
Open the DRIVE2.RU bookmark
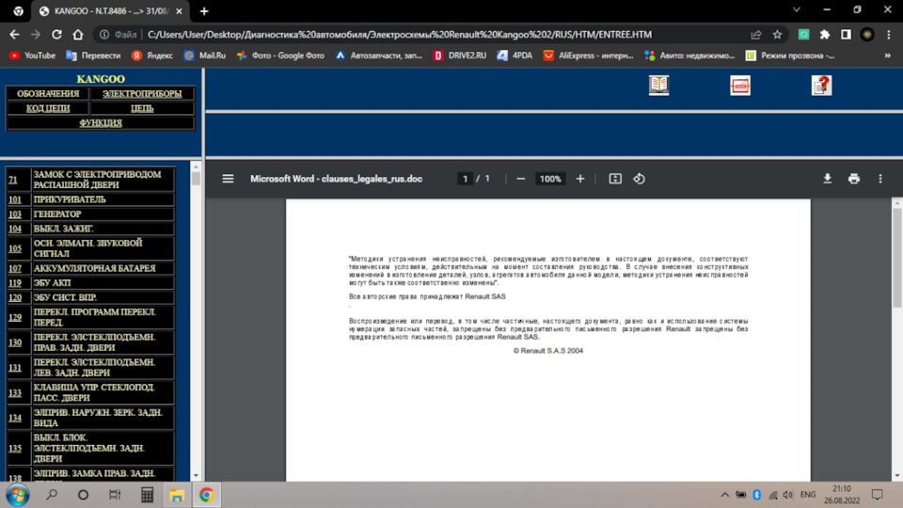coord(460,56)
